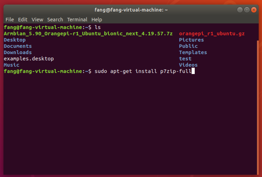Click the test directory name
This screenshot has height=177, width=262.
185,59
